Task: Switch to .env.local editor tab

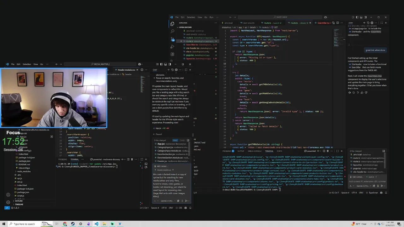Action: (228, 23)
